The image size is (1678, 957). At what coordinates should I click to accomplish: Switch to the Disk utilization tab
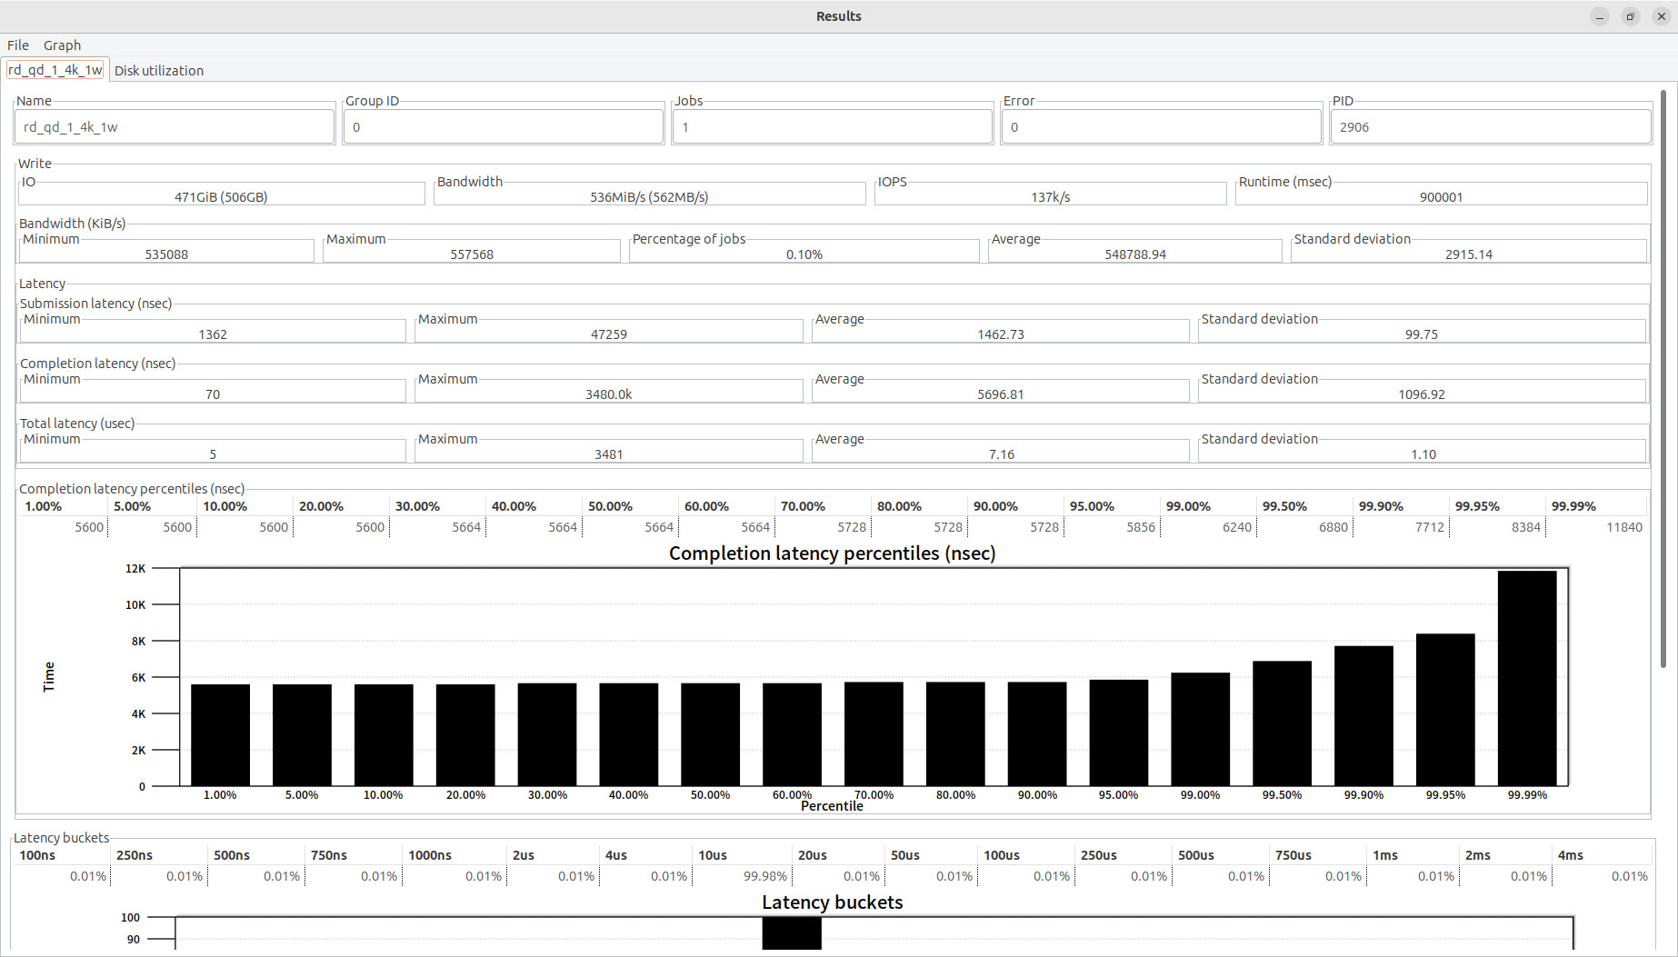pos(159,71)
